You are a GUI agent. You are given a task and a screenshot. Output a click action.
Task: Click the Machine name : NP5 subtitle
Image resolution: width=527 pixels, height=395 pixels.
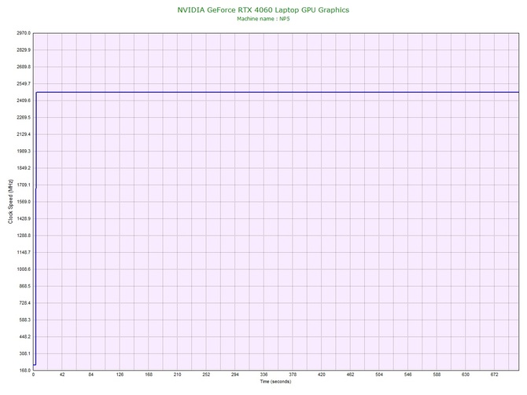263,19
